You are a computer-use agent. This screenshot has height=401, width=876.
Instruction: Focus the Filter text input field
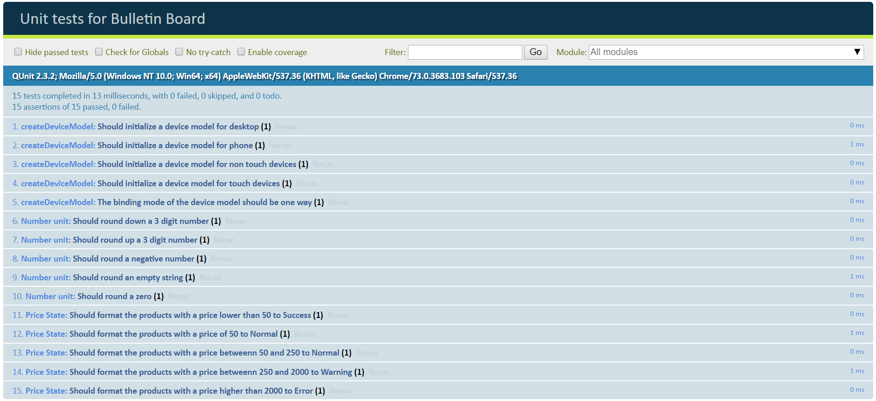(x=465, y=52)
